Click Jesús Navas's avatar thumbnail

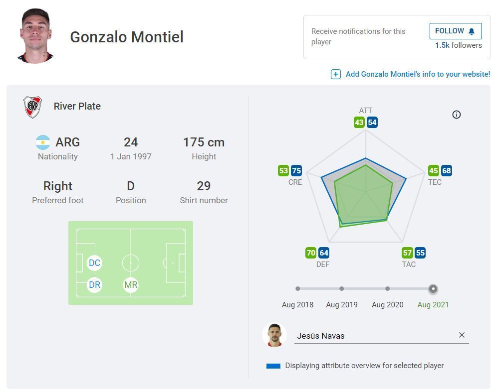tap(274, 335)
